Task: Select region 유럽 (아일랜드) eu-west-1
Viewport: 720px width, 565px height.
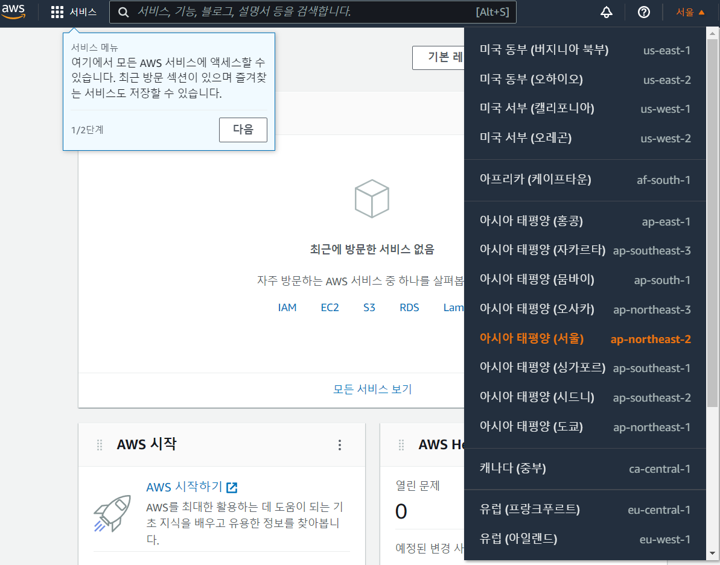Action: click(585, 539)
